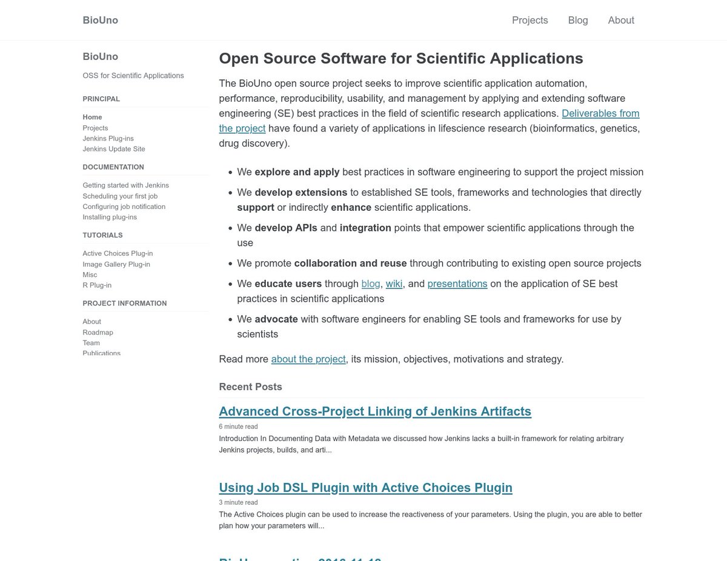Click the DOCUMENTATION sidebar section heading
This screenshot has width=727, height=561.
[113, 167]
